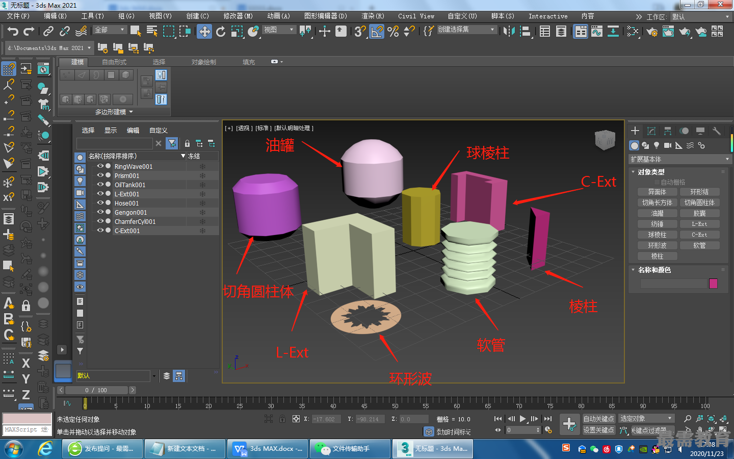Screen dimensions: 734x459
Task: Open the 图形编辑器(D) menu
Action: coord(325,16)
